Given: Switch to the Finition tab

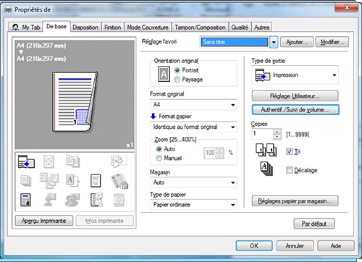Looking at the screenshot, I should coord(113,28).
